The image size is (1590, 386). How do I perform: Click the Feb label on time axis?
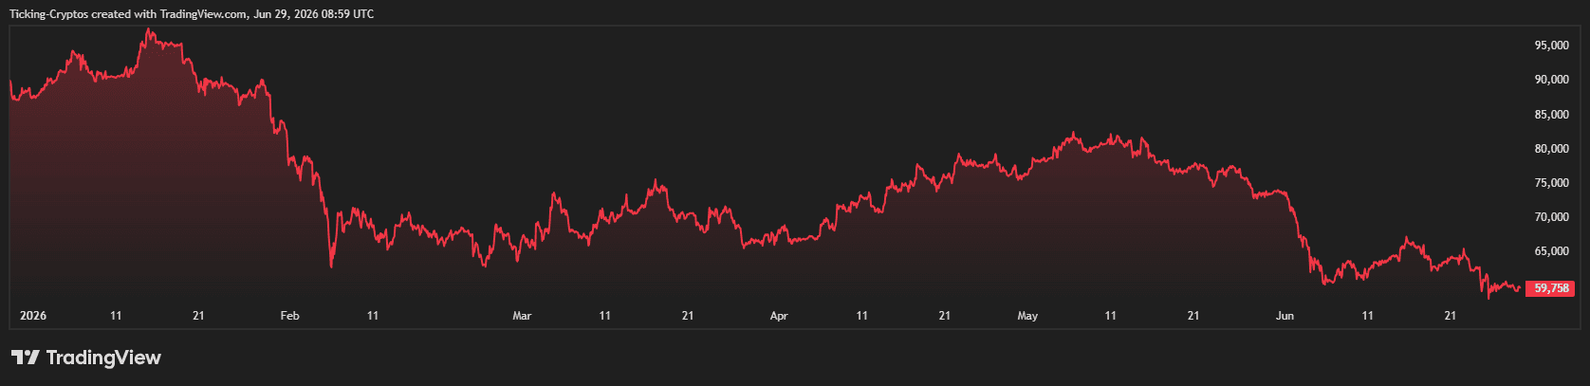click(290, 316)
